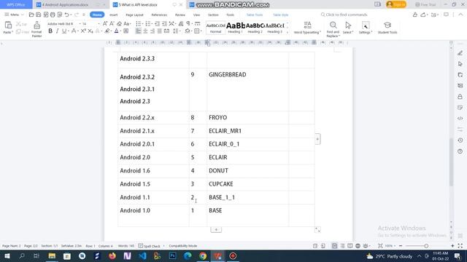This screenshot has width=467, height=262.
Task: Click the Share icon at top right
Action: (x=423, y=15)
